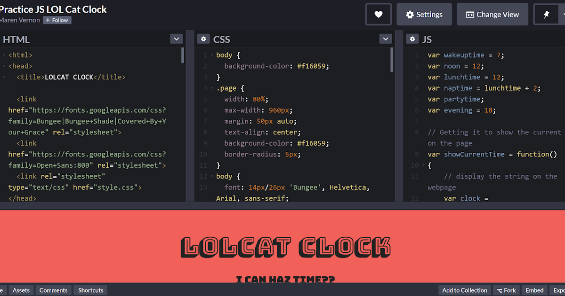This screenshot has width=565, height=296.
Task: Open Maren Vernon's profile link
Action: 20,20
